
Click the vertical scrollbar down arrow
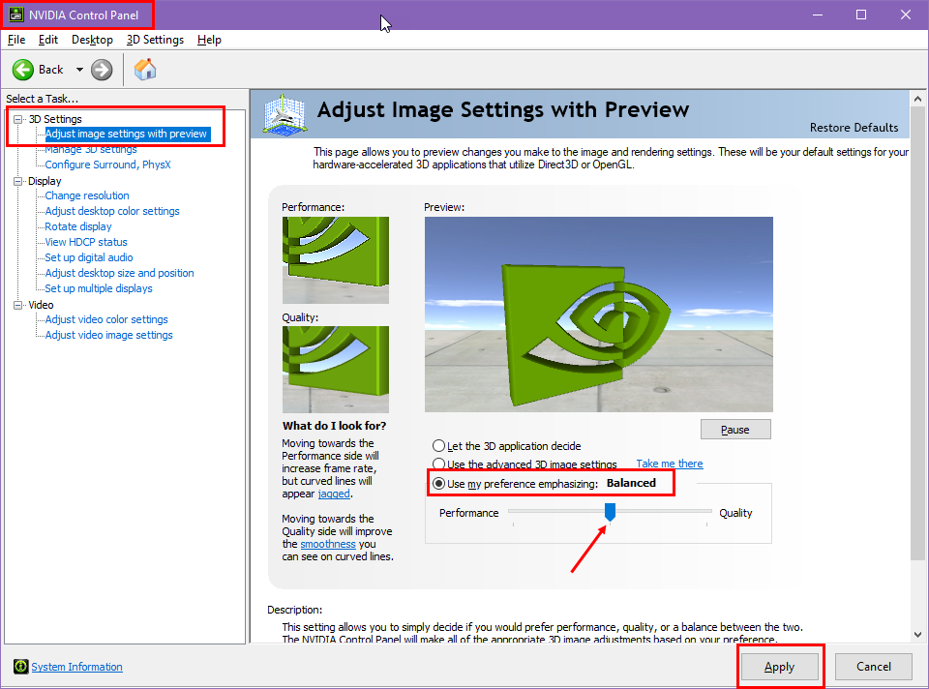point(917,635)
